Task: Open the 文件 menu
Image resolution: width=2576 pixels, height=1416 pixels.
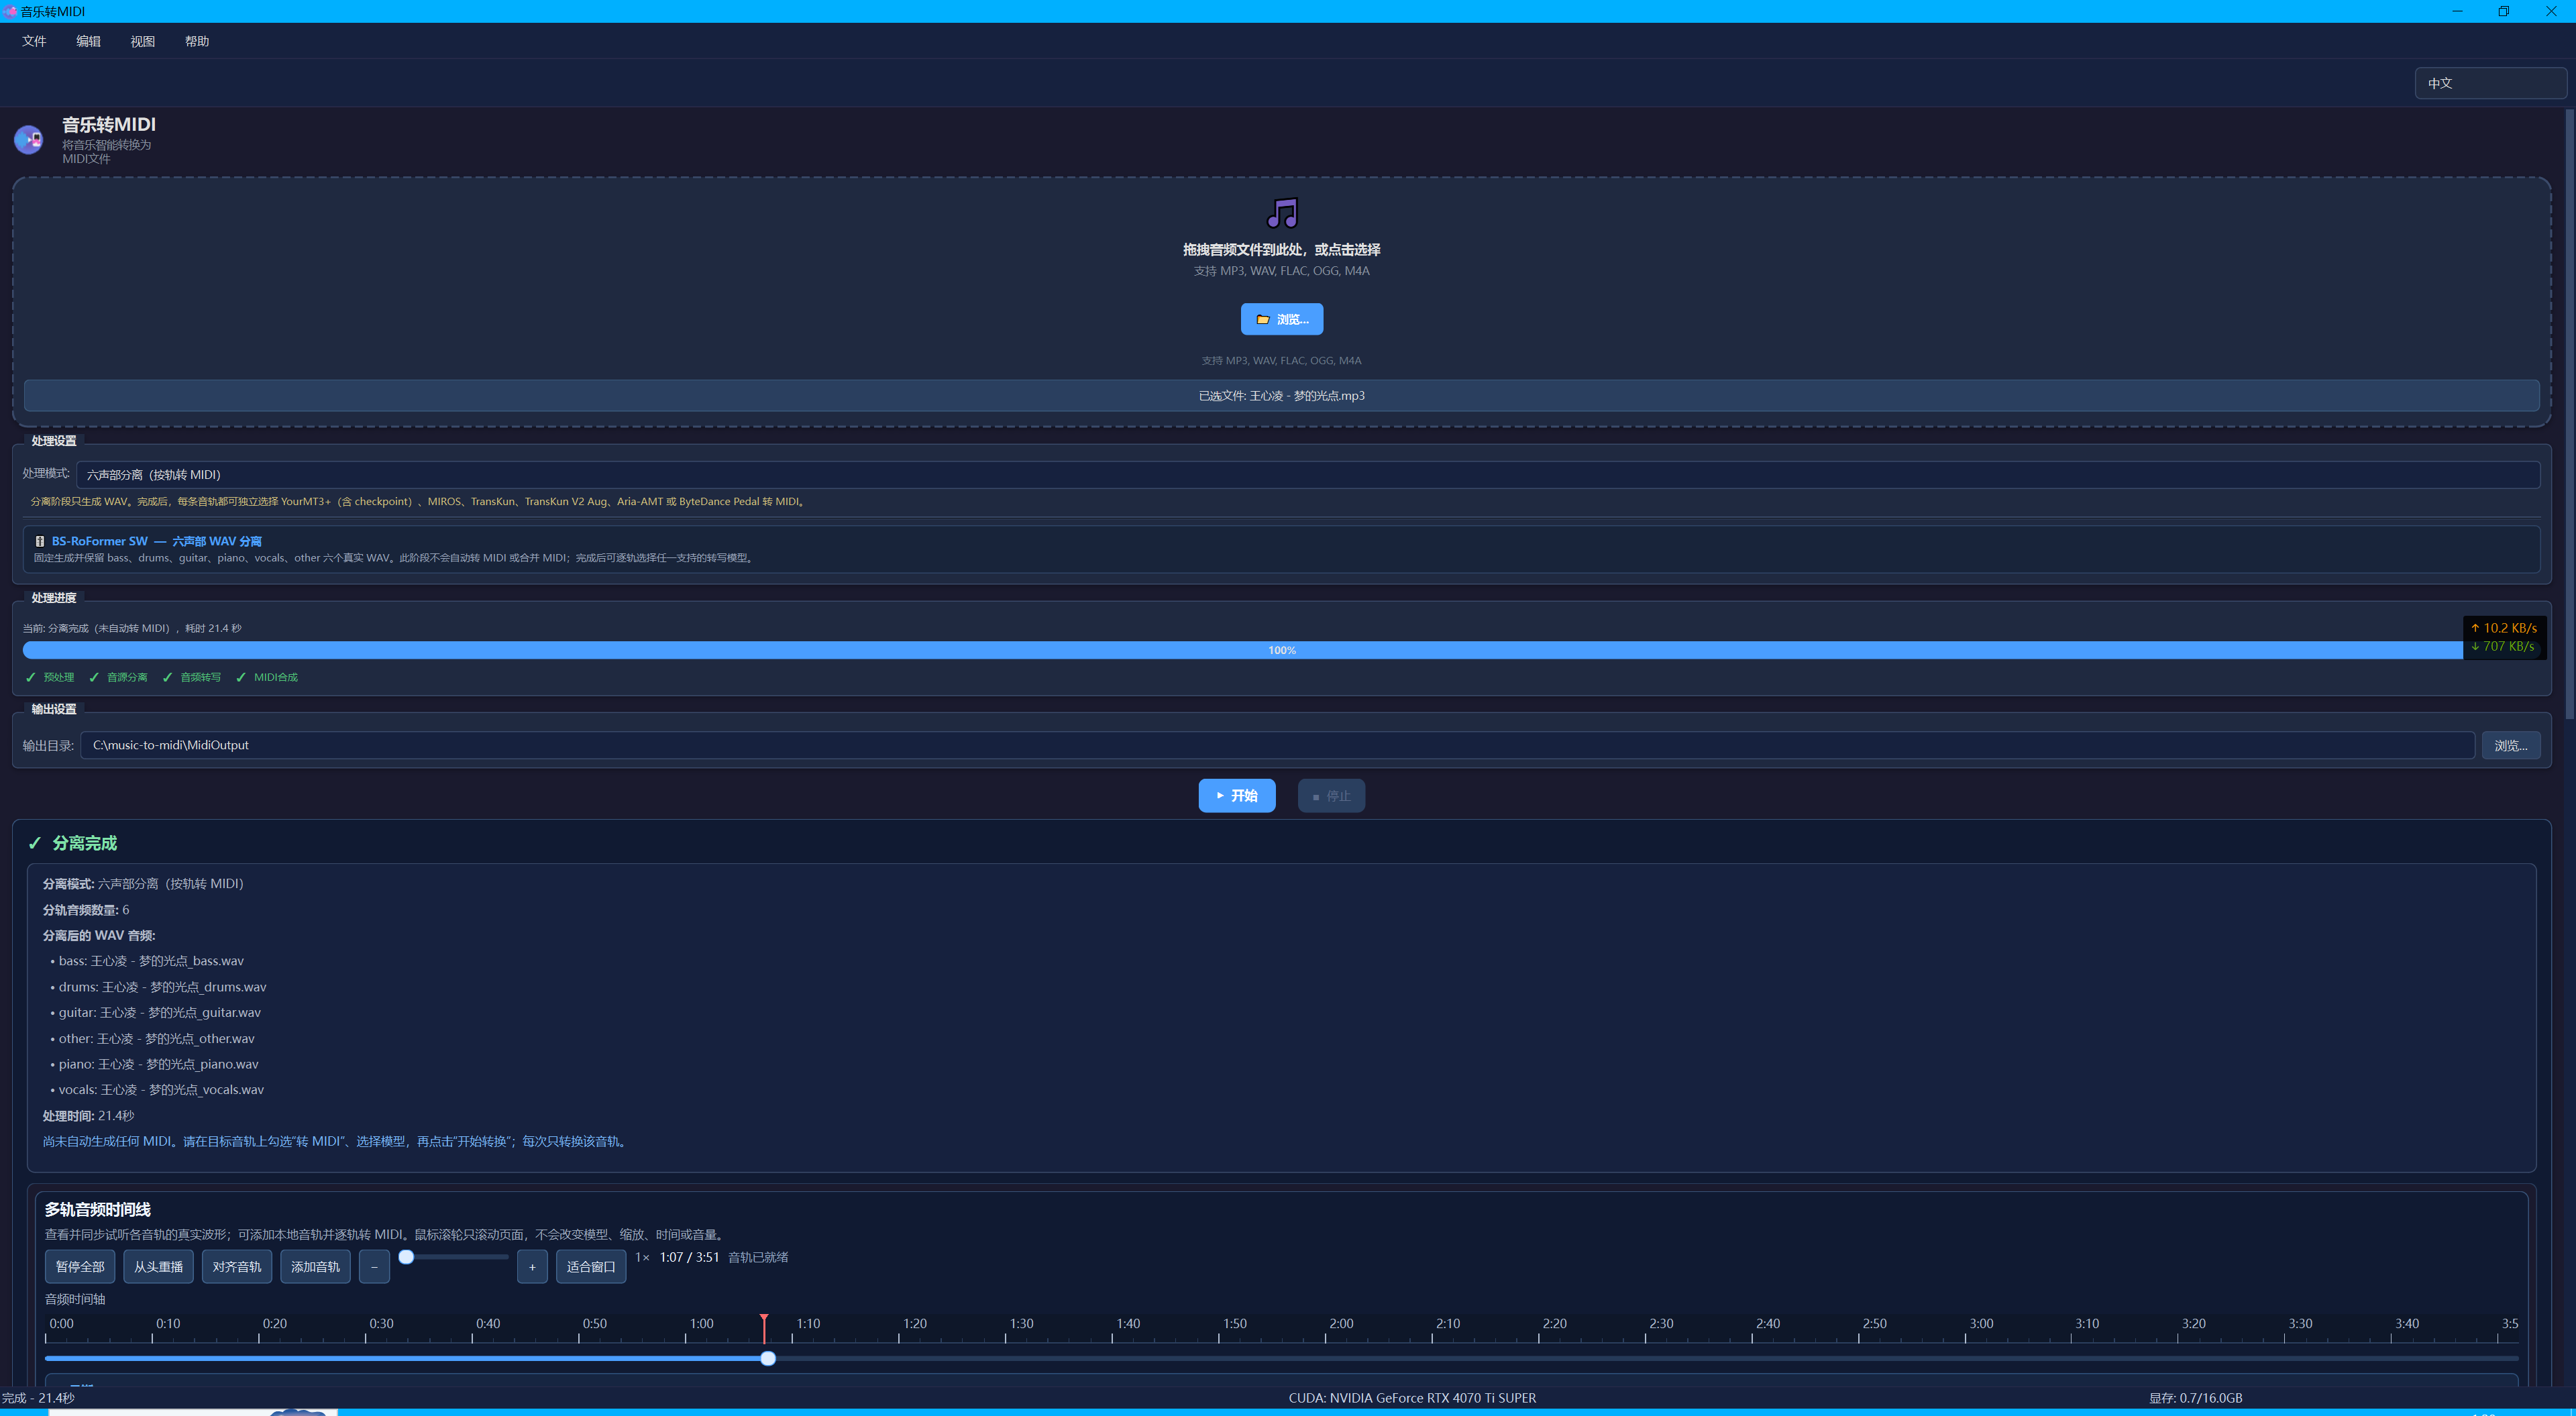Action: click(34, 41)
